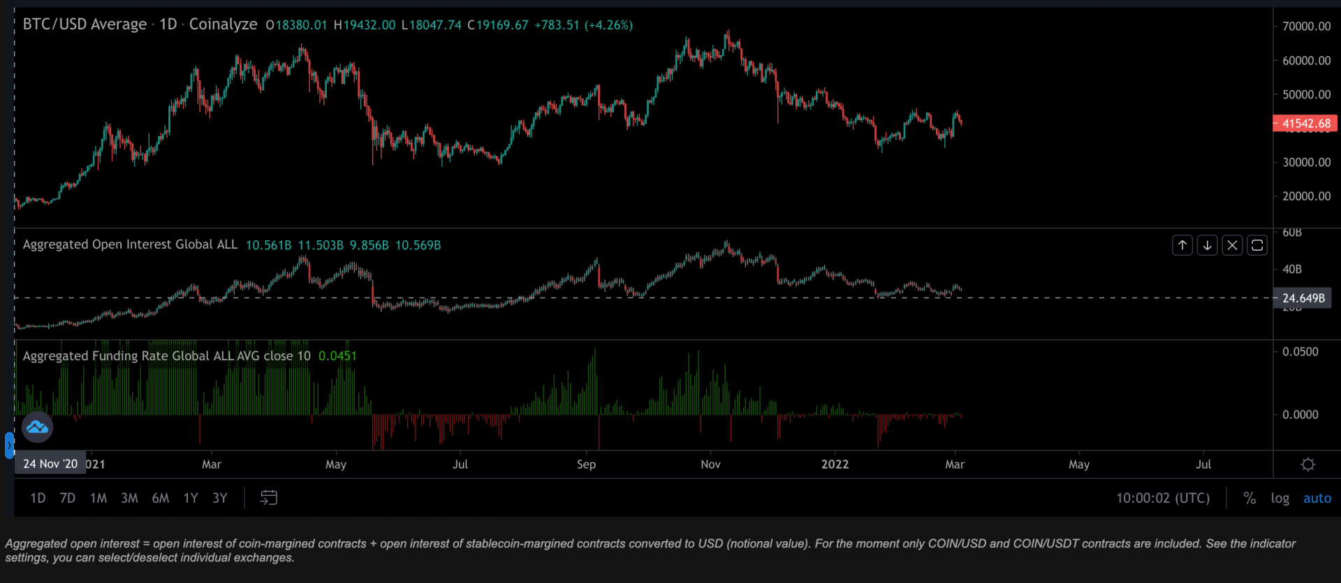Click the 24 Nov '20 date marker
The image size is (1341, 583).
50,464
